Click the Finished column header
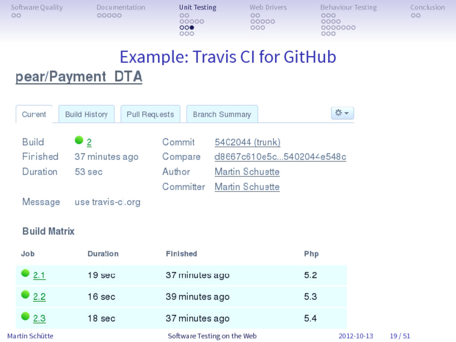Viewport: 456px width, 342px height. pos(182,254)
